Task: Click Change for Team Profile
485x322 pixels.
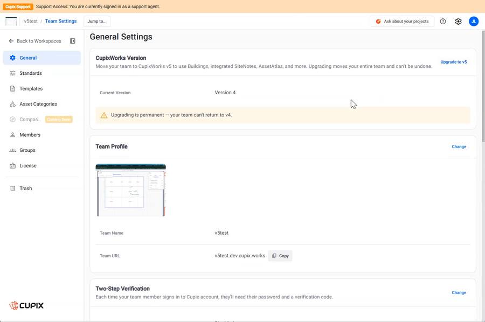Action: (459, 146)
